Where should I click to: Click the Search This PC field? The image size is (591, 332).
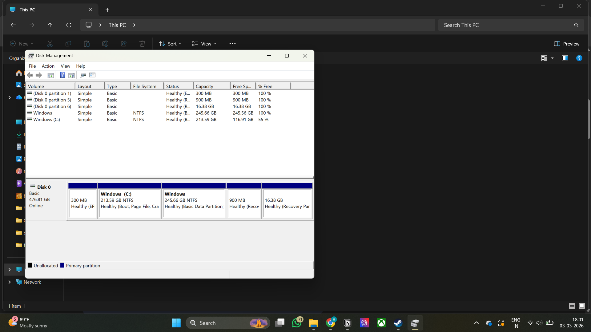coord(506,25)
